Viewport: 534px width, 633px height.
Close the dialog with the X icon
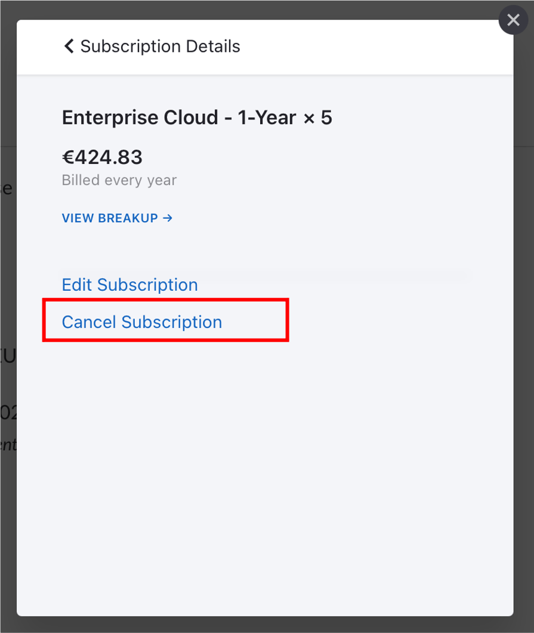513,21
